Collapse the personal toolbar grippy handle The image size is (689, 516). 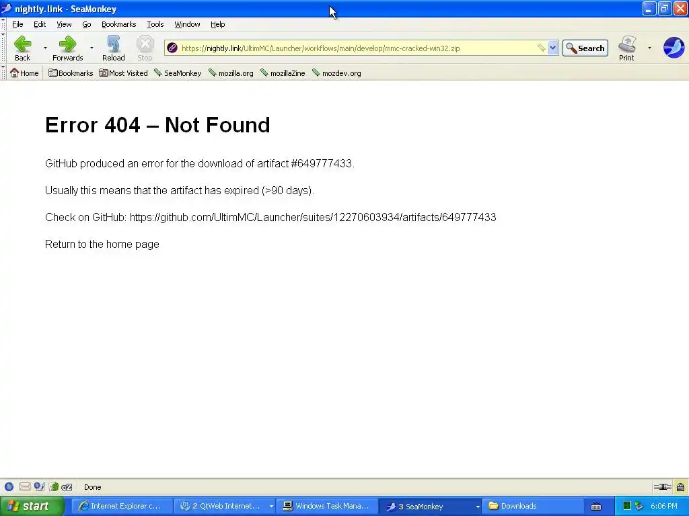coord(3,73)
